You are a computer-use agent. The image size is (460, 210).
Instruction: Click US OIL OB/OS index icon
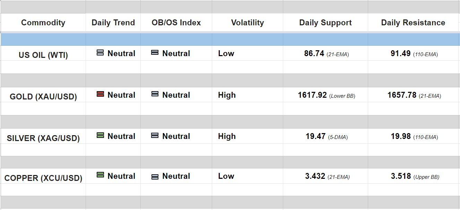pos(155,53)
